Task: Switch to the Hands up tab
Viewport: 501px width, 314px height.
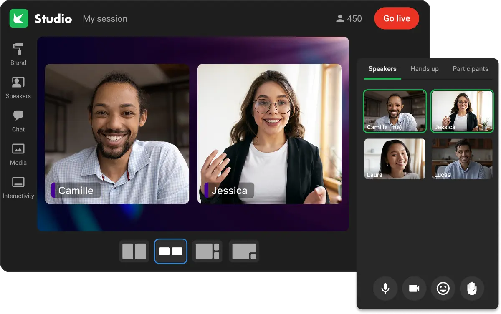Action: (424, 68)
